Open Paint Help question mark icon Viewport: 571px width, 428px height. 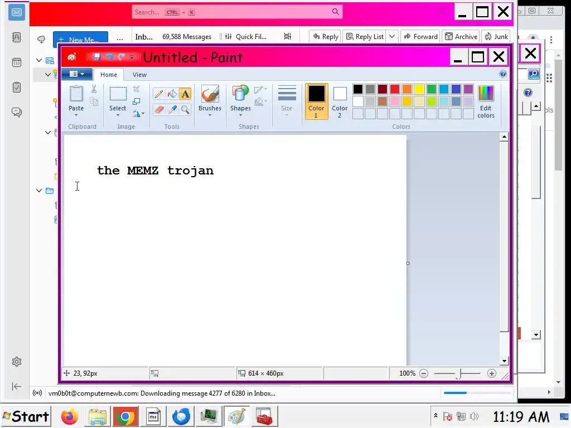coord(503,74)
